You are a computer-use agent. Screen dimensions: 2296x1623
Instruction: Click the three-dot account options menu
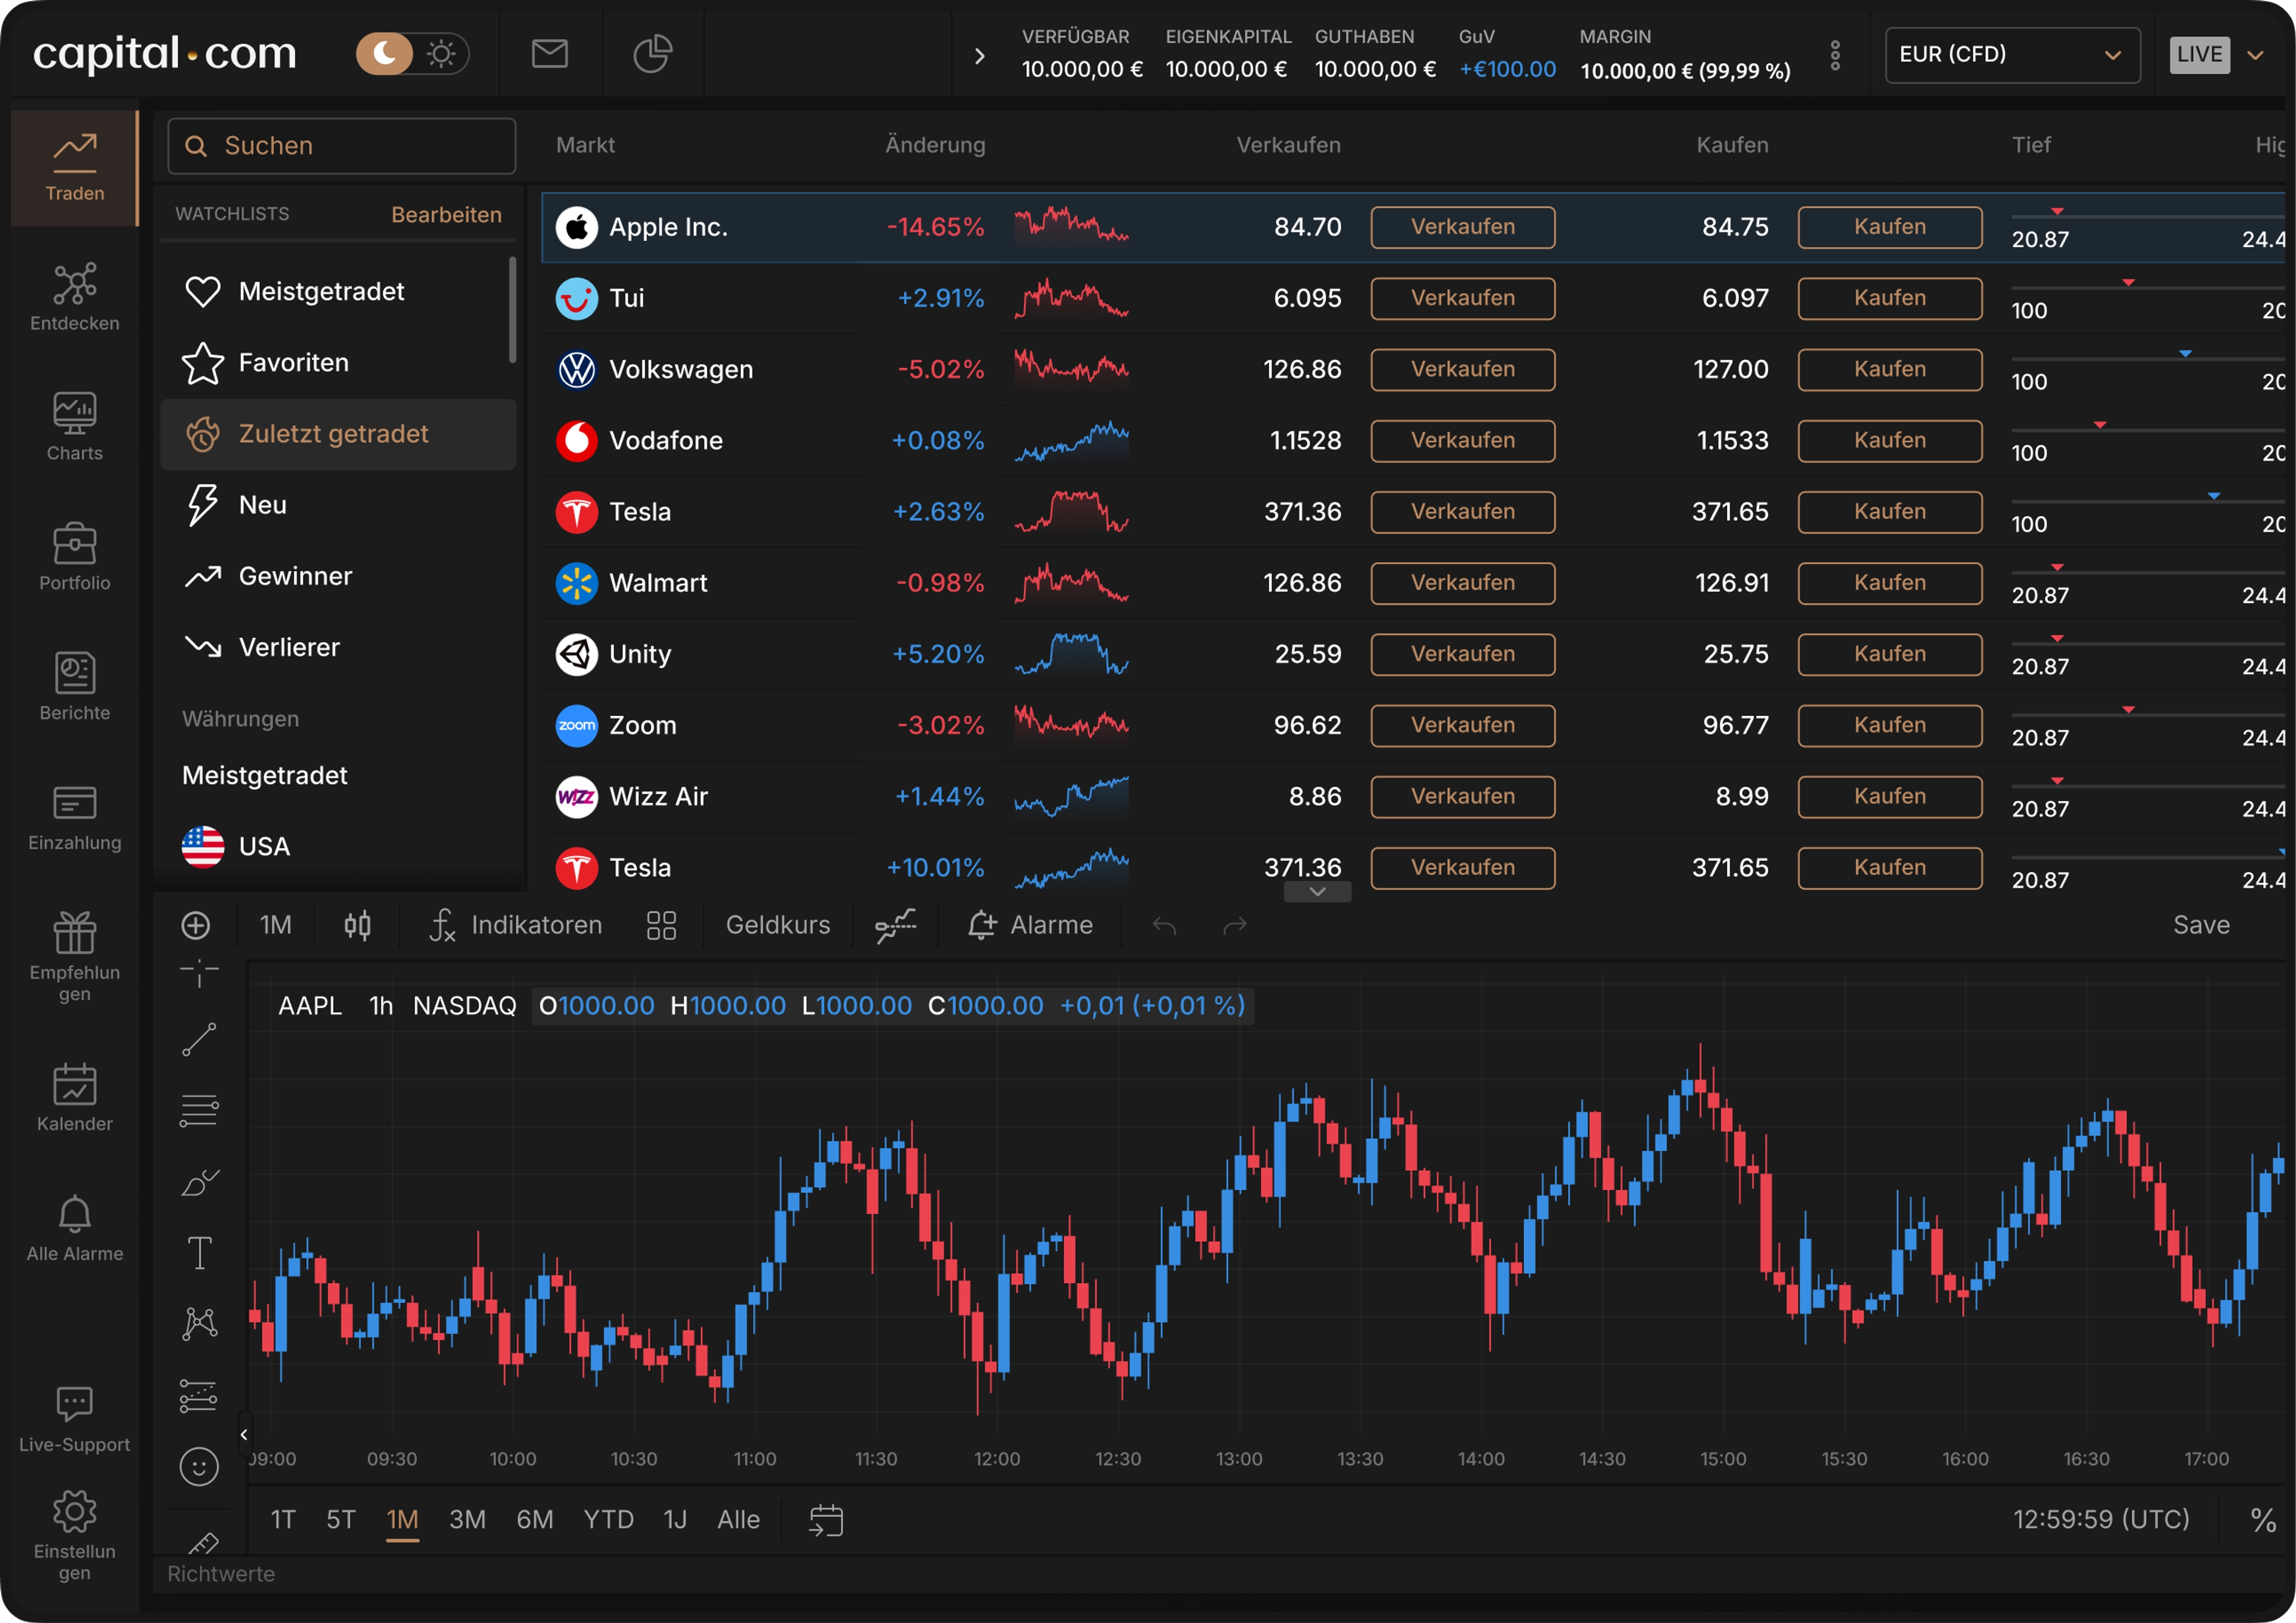tap(1835, 55)
